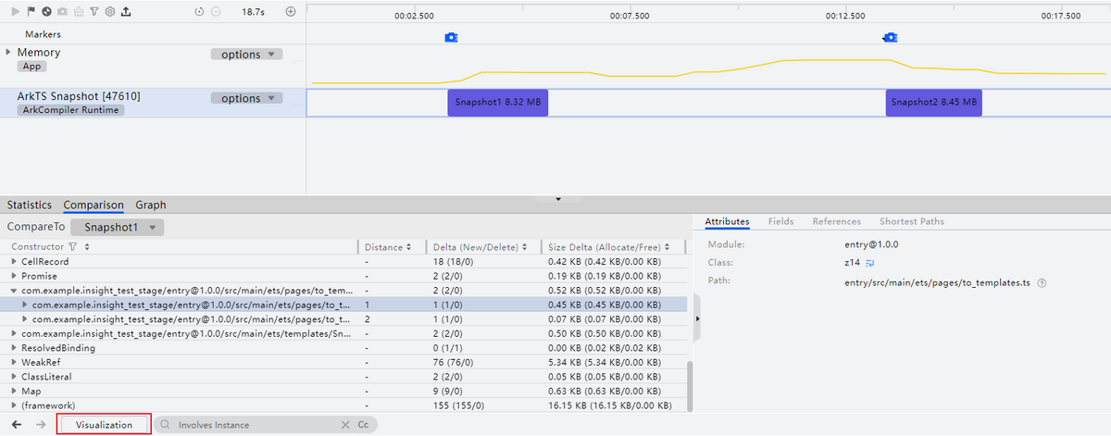Toggle sort order on Distance column

[x=410, y=247]
